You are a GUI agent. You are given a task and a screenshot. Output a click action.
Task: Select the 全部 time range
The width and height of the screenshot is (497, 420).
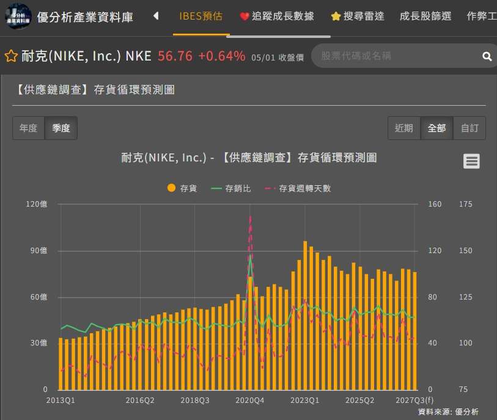[436, 128]
